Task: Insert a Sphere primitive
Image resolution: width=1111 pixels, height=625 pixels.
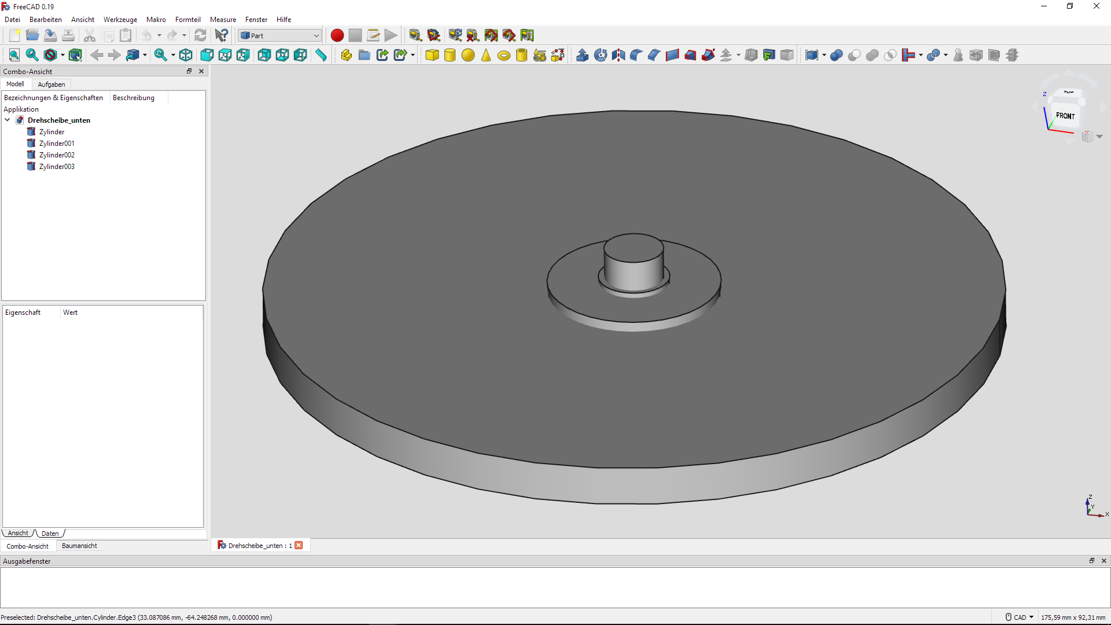Action: pos(468,55)
